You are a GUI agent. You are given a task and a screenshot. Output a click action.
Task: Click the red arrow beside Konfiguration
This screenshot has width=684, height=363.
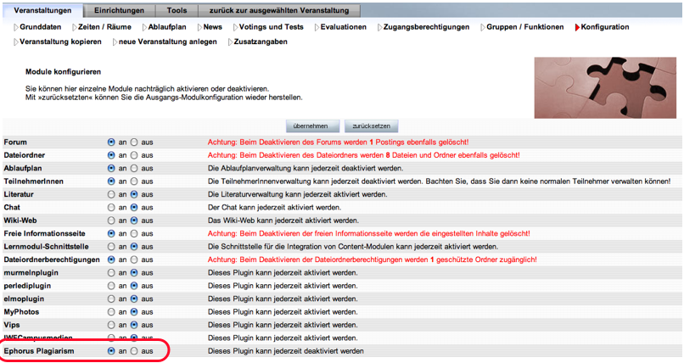tap(577, 27)
